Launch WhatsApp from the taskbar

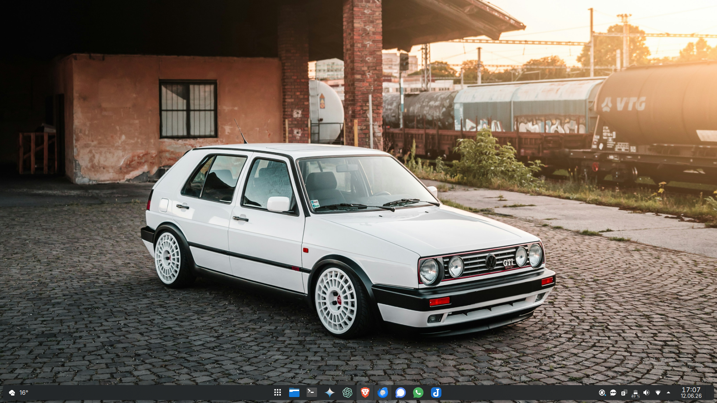click(x=418, y=393)
